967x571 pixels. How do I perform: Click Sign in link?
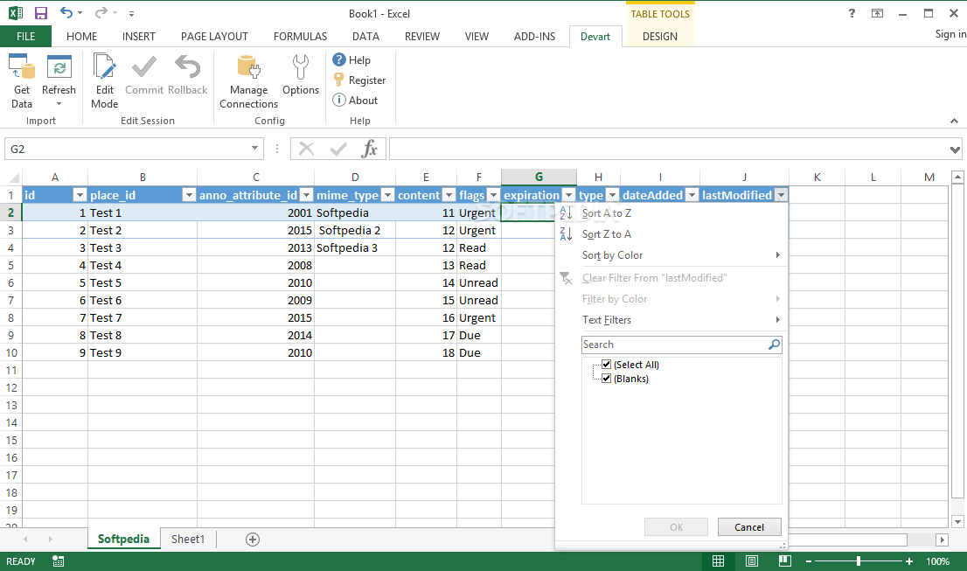(950, 34)
